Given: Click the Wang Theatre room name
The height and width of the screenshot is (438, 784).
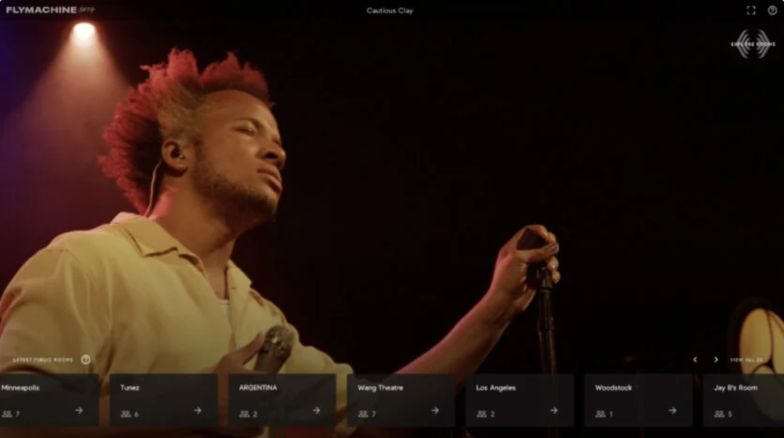Looking at the screenshot, I should 380,387.
